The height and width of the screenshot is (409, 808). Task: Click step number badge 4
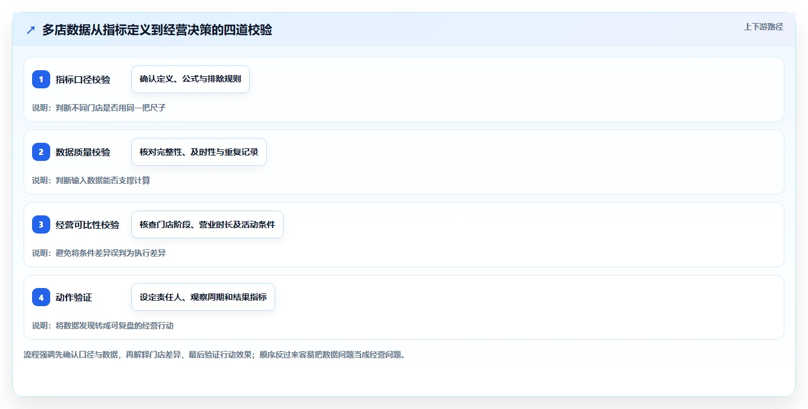tap(41, 297)
